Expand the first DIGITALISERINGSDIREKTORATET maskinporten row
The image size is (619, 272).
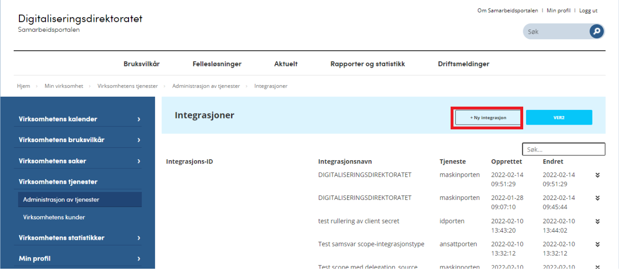pyautogui.click(x=597, y=175)
